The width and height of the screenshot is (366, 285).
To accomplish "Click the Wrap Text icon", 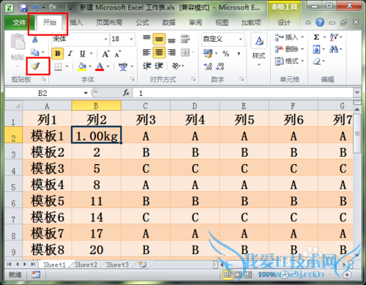I will coord(185,39).
